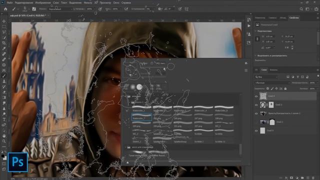Viewport: 320px width, 180px height.
Task: Select the Watercolor_1 brush preset
Action: pos(142,108)
